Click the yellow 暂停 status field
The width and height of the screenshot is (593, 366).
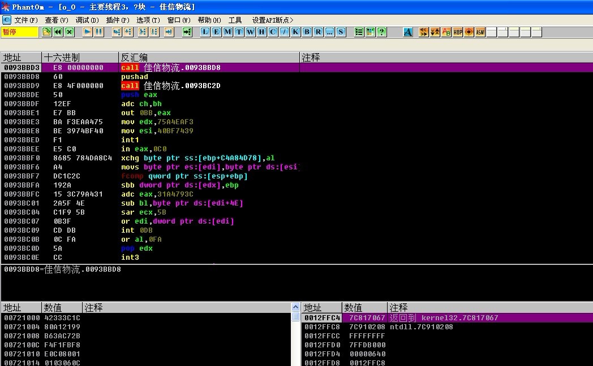point(20,32)
